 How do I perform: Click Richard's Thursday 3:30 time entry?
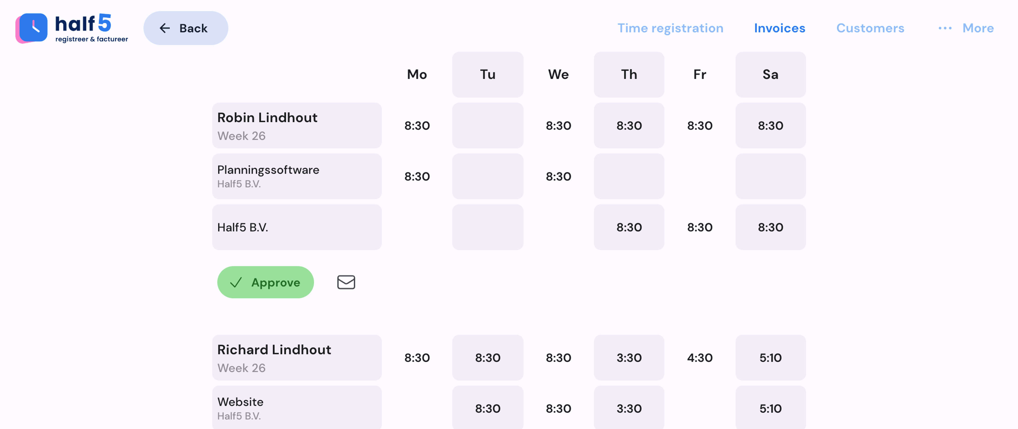tap(629, 357)
